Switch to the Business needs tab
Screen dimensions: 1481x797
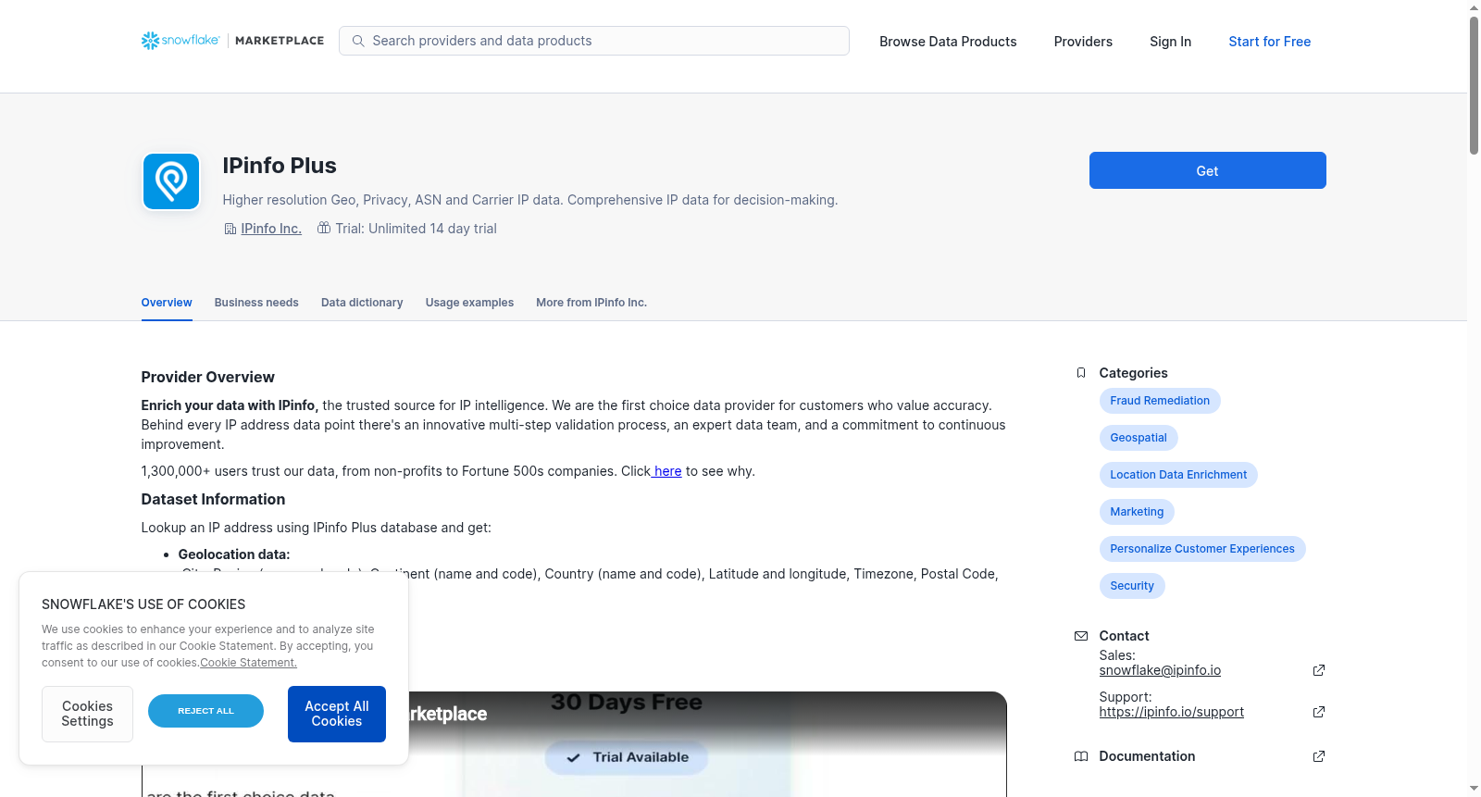coord(256,303)
